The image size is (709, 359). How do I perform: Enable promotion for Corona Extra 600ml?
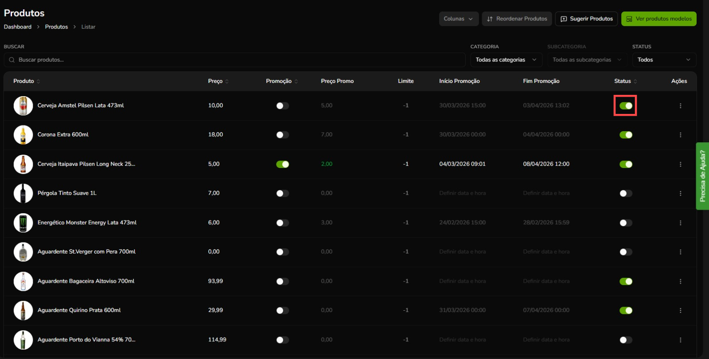click(x=282, y=135)
